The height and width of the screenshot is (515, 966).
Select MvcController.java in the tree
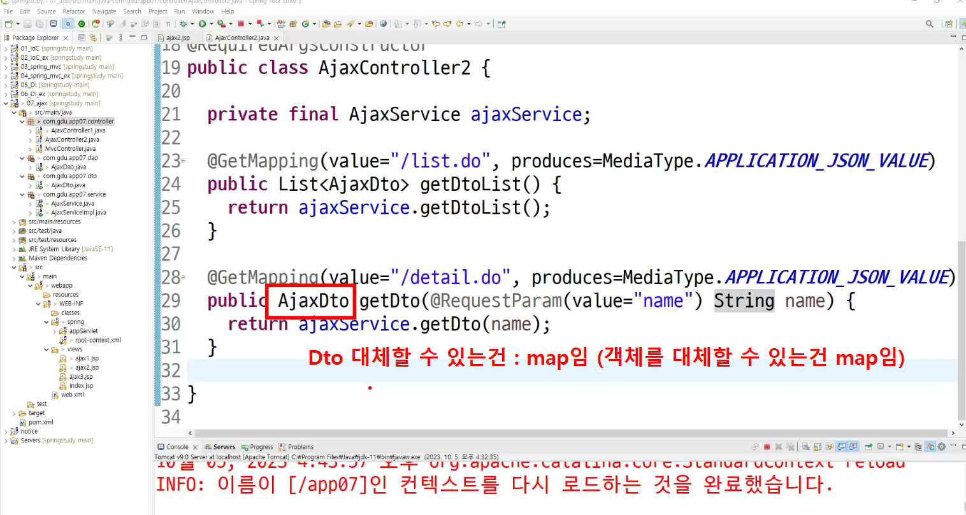coord(70,149)
